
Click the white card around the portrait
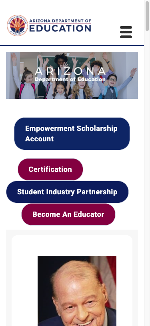coord(72,281)
